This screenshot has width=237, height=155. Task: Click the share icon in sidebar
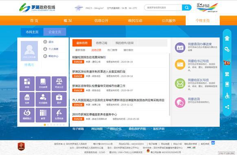pyautogui.click(x=227, y=107)
